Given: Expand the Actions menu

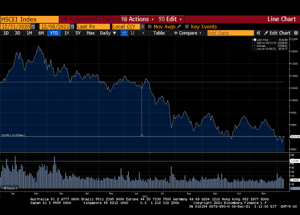Looking at the screenshot, I should [x=137, y=19].
